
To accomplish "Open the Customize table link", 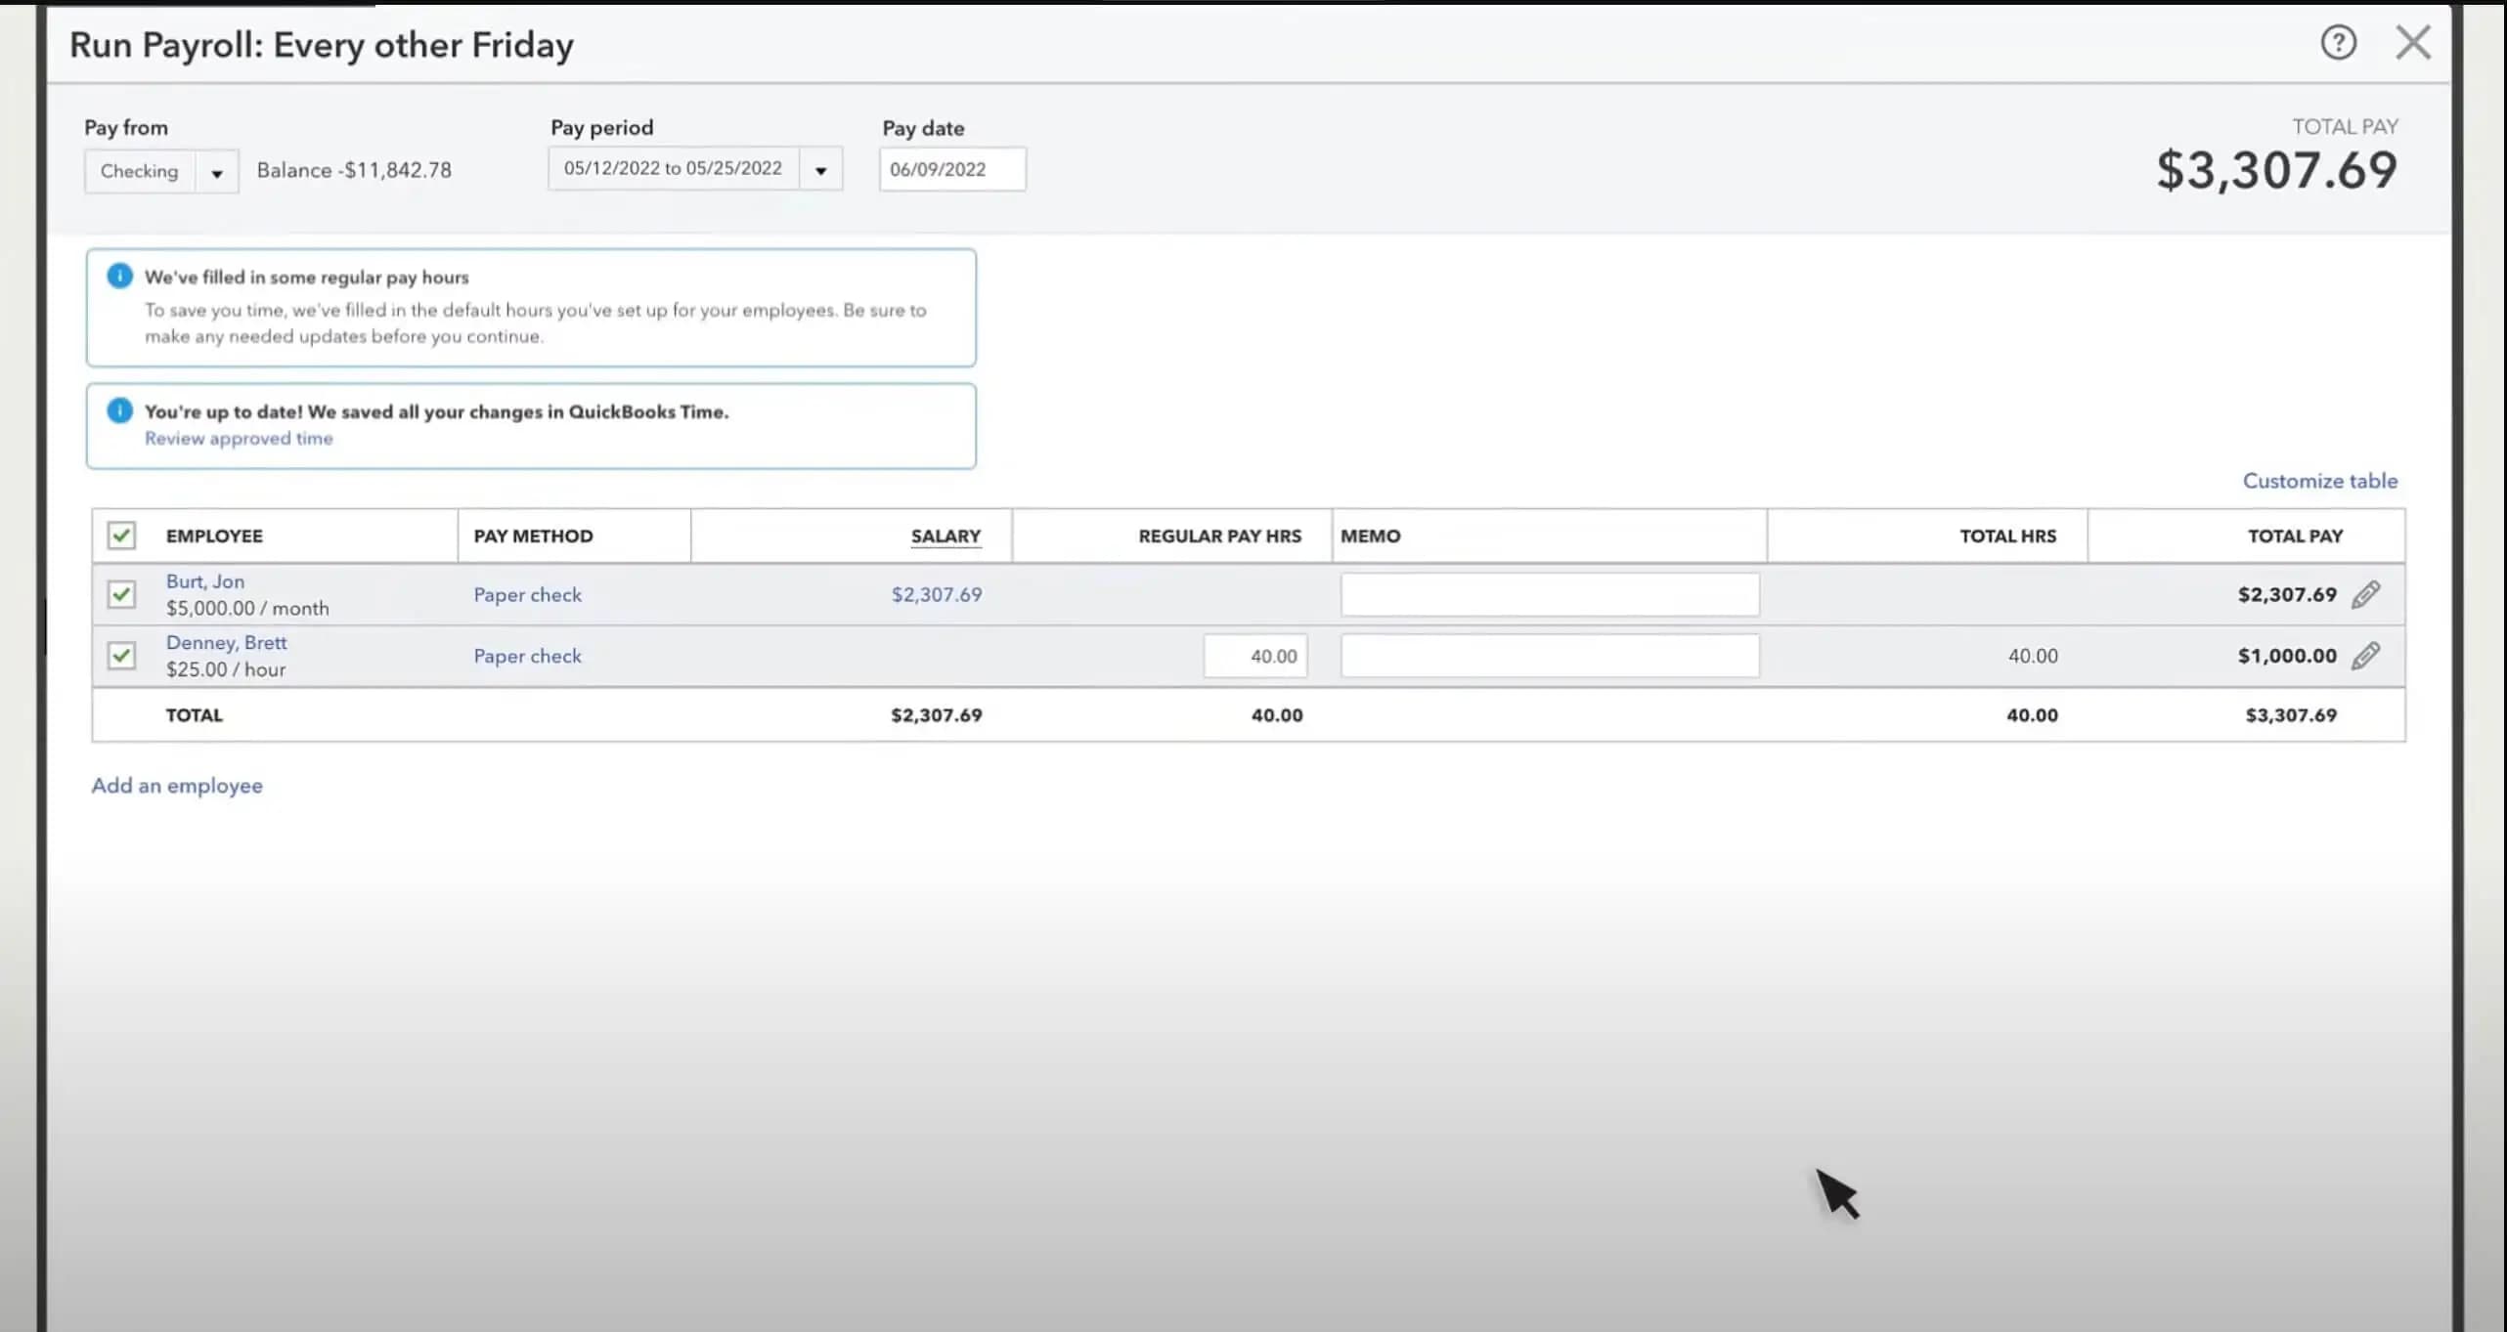I will pos(2319,481).
